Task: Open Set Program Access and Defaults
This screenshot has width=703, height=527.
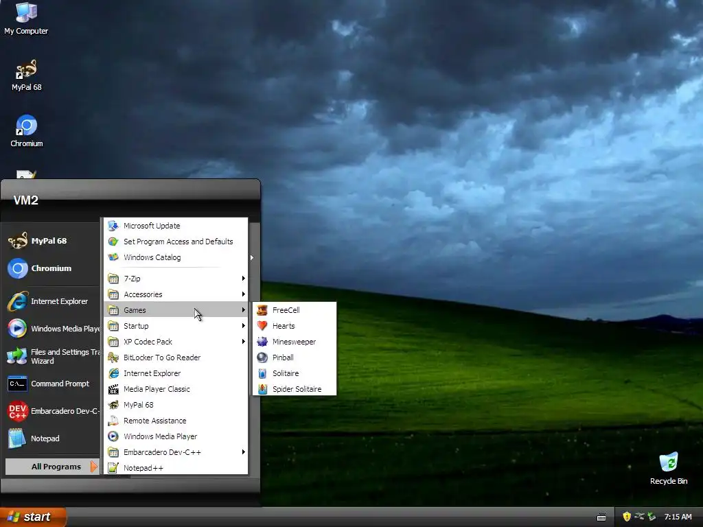Action: (176, 242)
